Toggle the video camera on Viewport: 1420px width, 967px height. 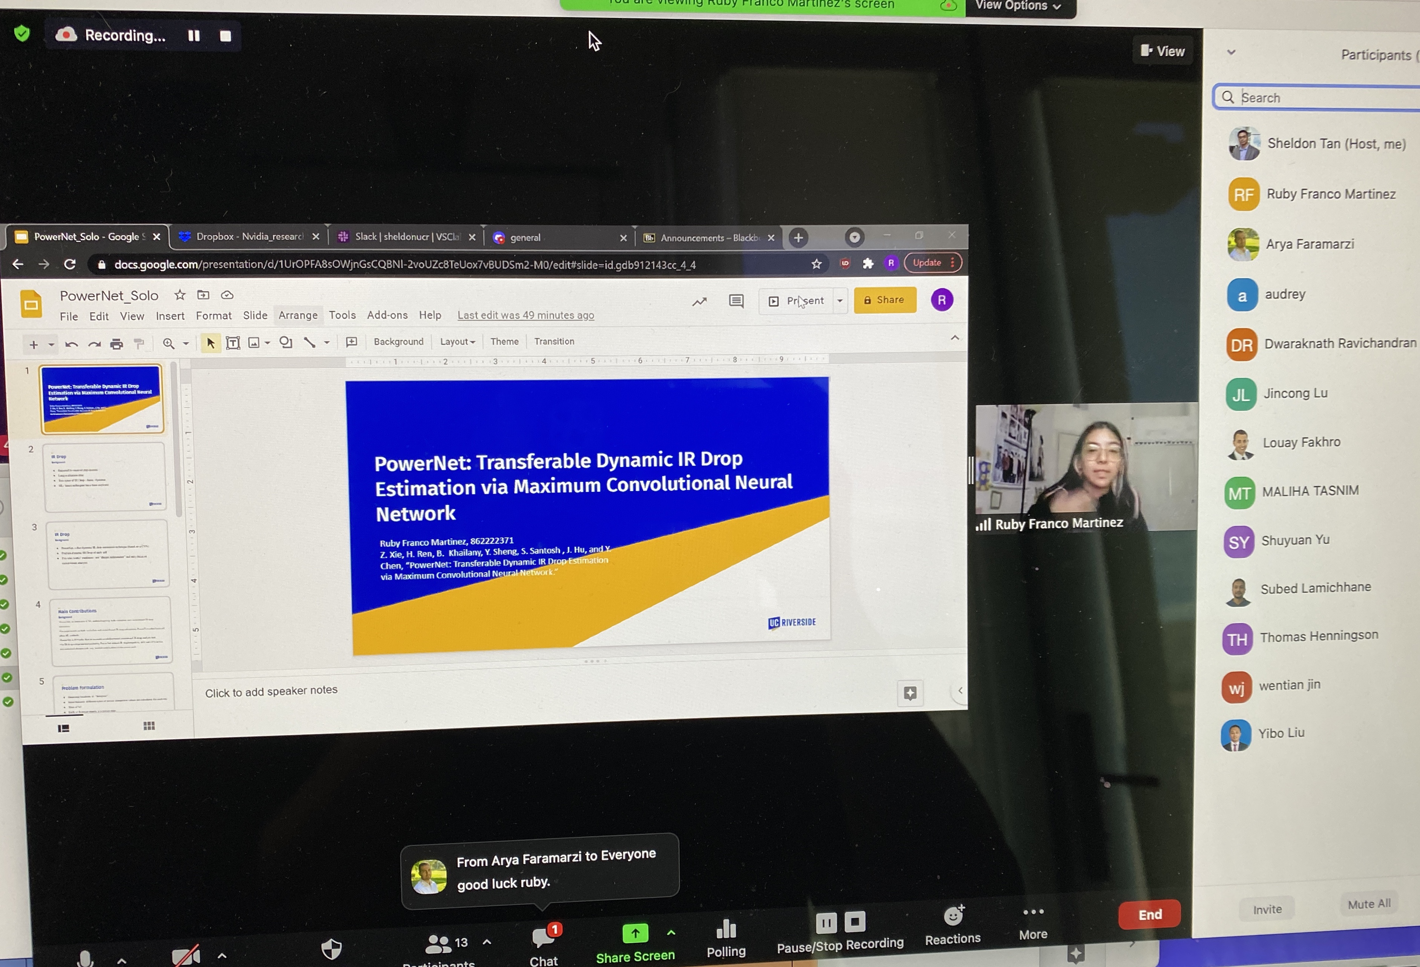(x=186, y=955)
